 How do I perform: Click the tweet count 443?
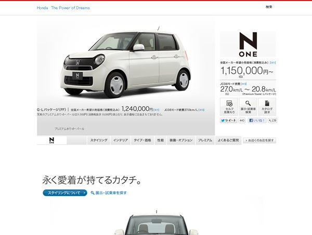coord(242,121)
